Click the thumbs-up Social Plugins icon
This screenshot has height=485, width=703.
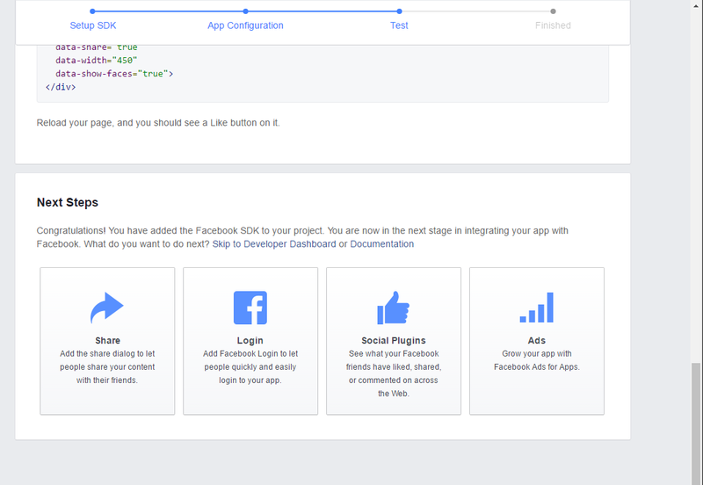[x=393, y=308]
